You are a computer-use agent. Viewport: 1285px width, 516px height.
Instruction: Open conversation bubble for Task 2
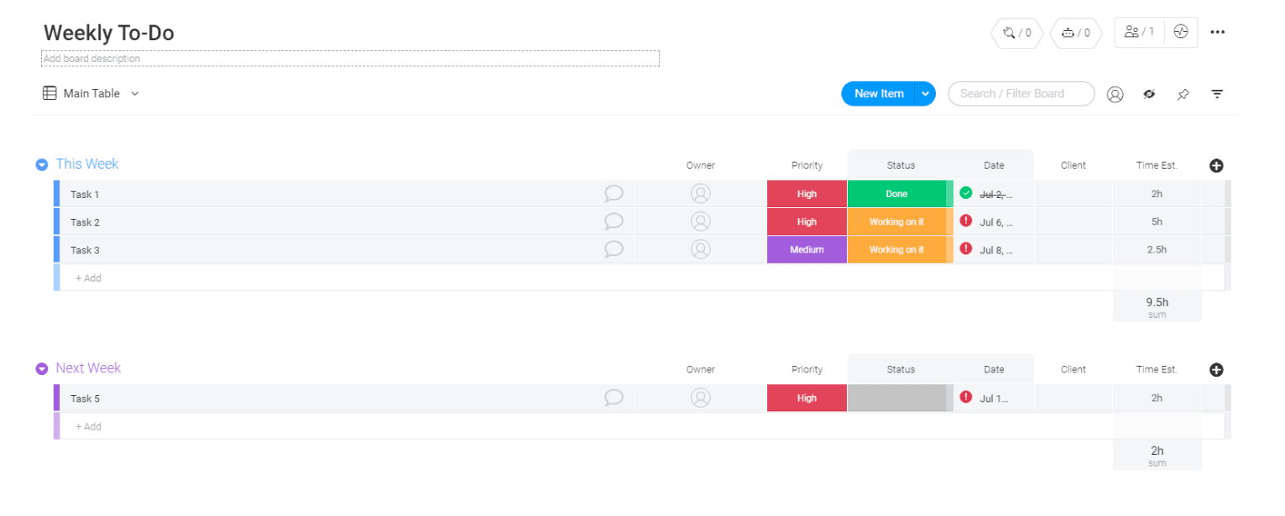click(614, 222)
